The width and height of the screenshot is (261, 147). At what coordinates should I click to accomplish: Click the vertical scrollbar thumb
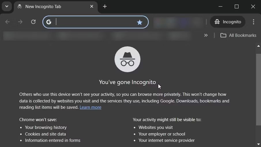258,89
